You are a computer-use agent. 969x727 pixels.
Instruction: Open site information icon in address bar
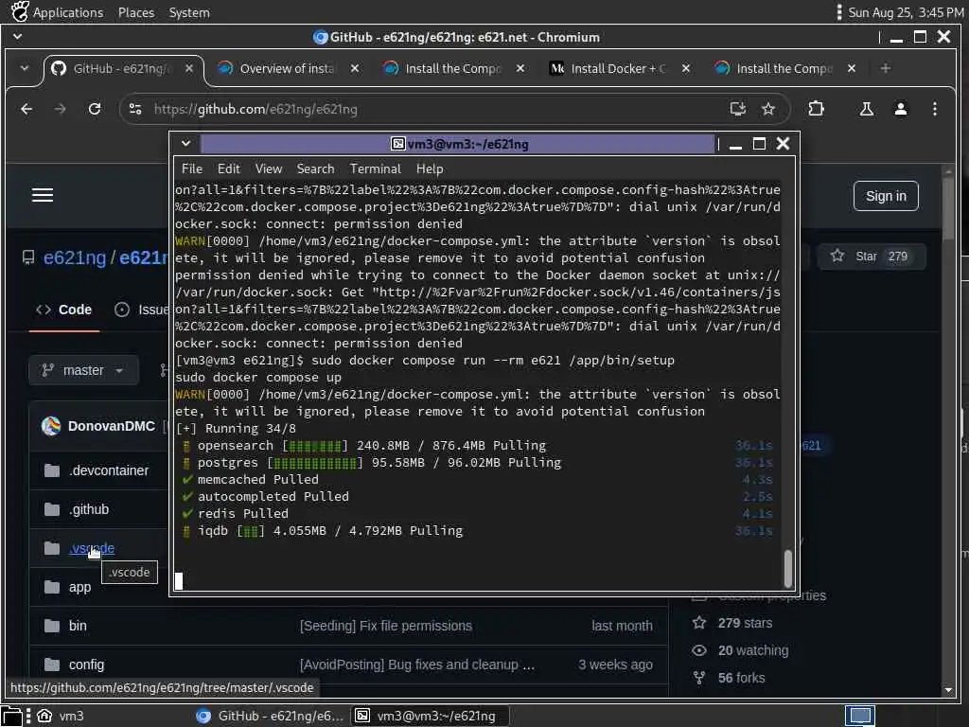[135, 110]
